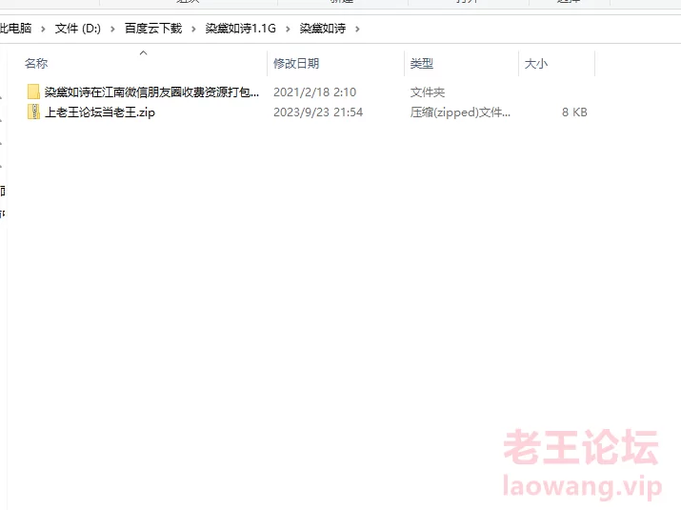This screenshot has width=681, height=510.
Task: Open folder 染黛如诗在江南微信朋友圈收费资源打包...
Action: [x=151, y=92]
